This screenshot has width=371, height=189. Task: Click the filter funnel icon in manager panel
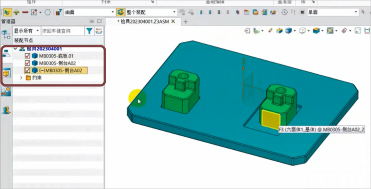89,31
